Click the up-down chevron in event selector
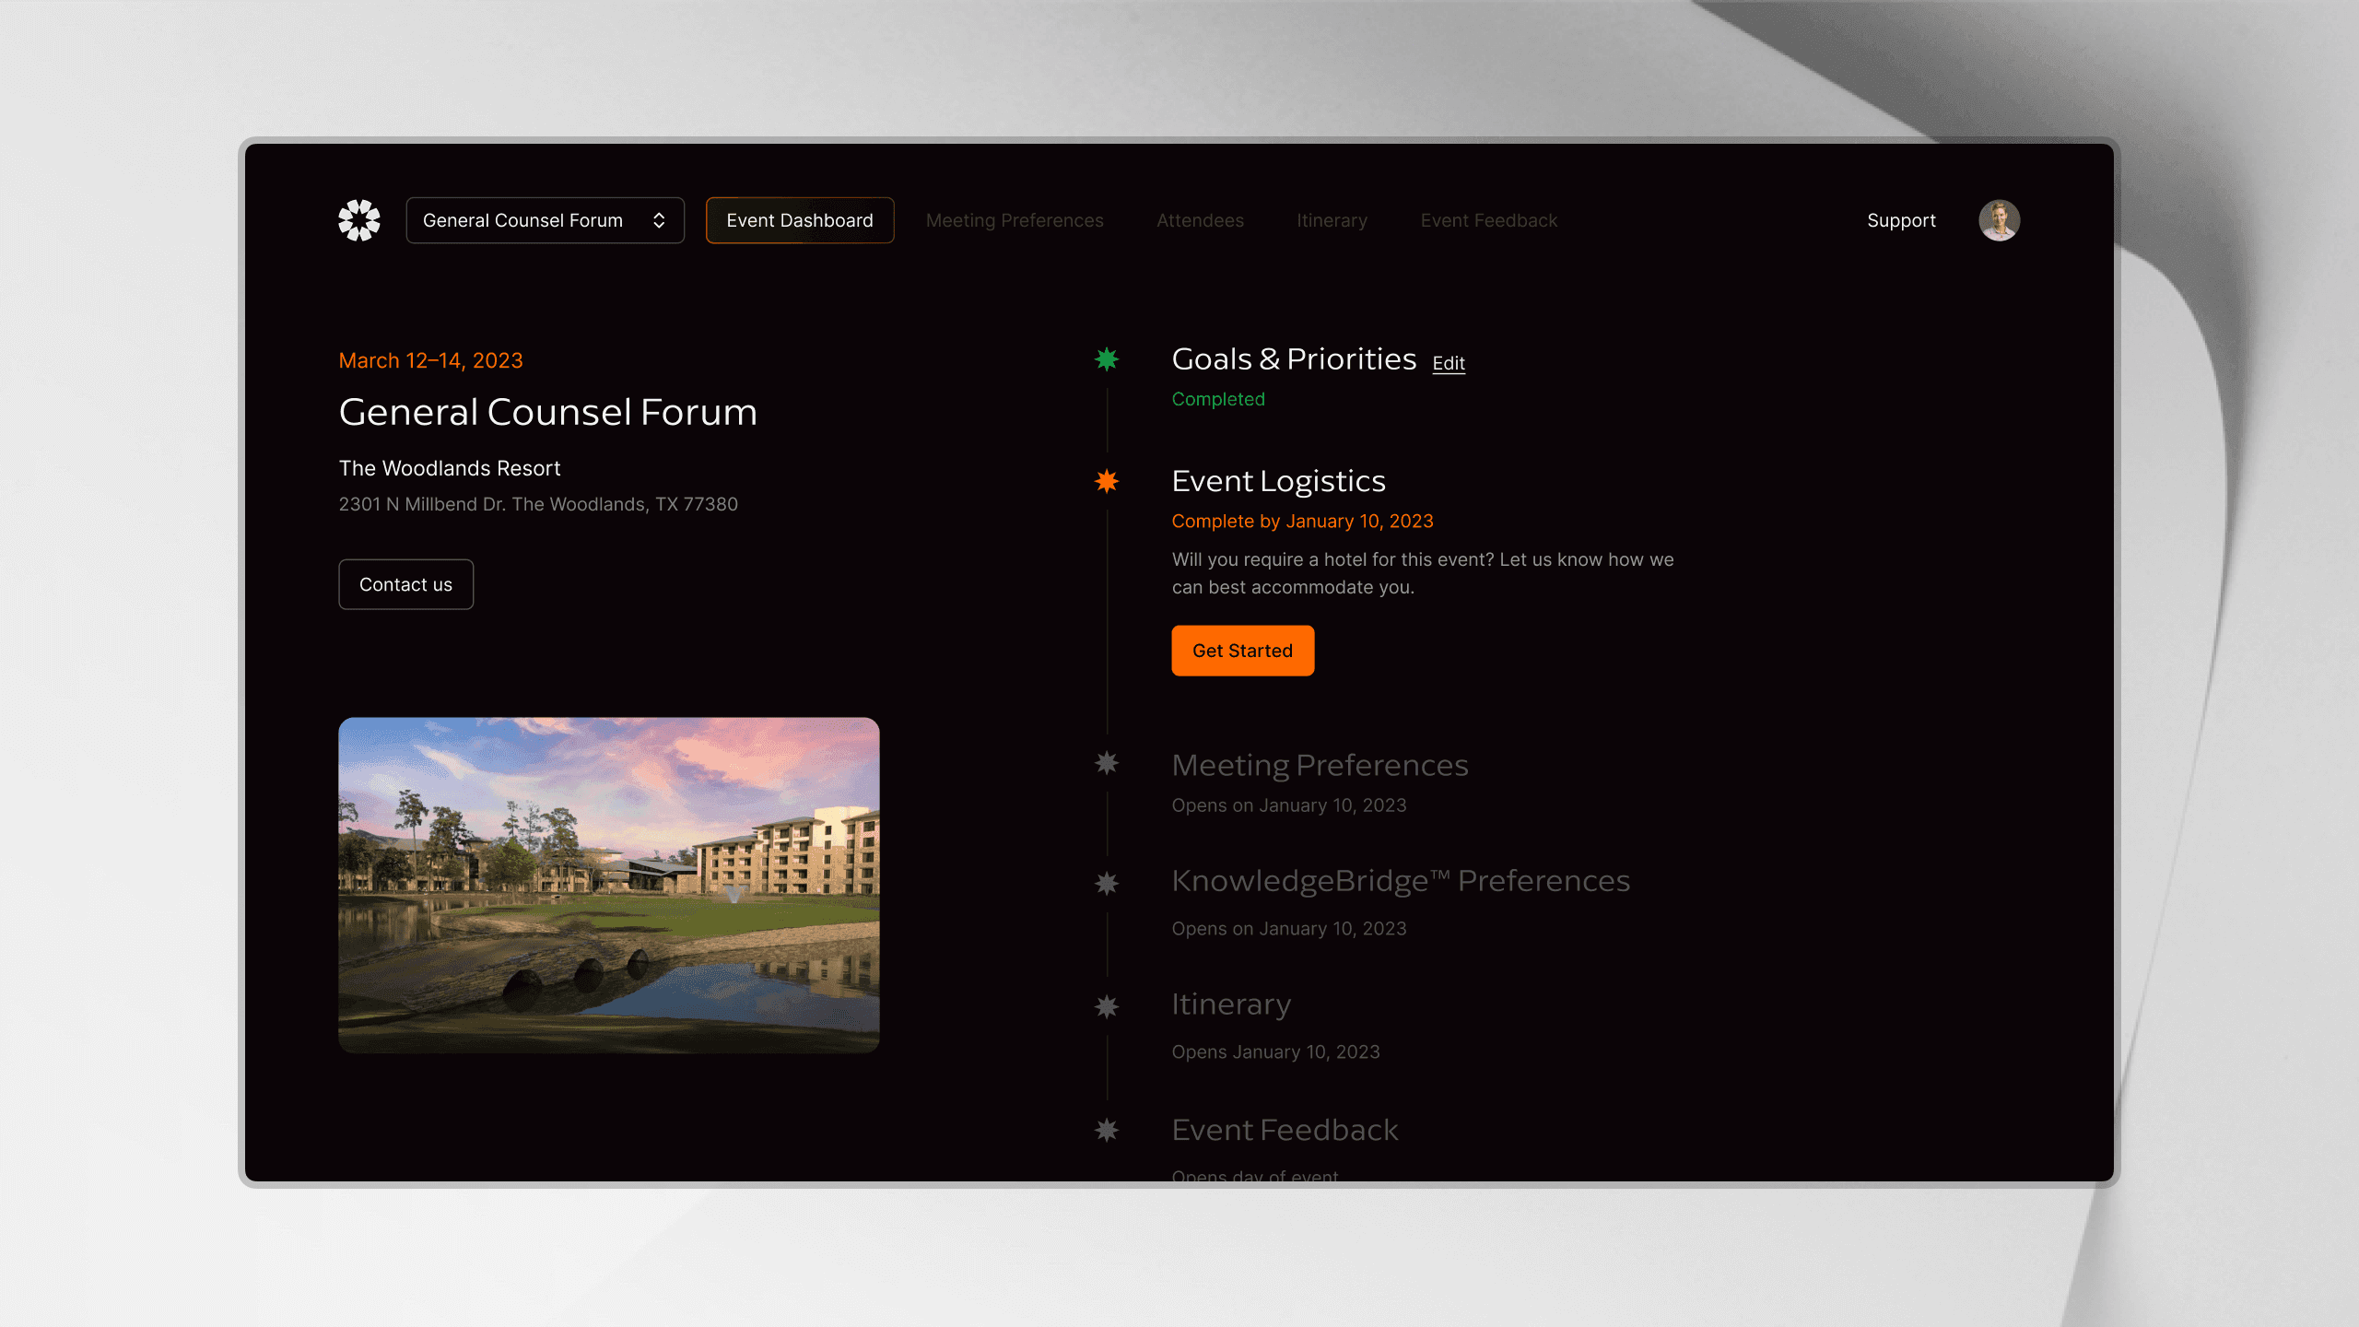Viewport: 2359px width, 1327px height. [659, 220]
